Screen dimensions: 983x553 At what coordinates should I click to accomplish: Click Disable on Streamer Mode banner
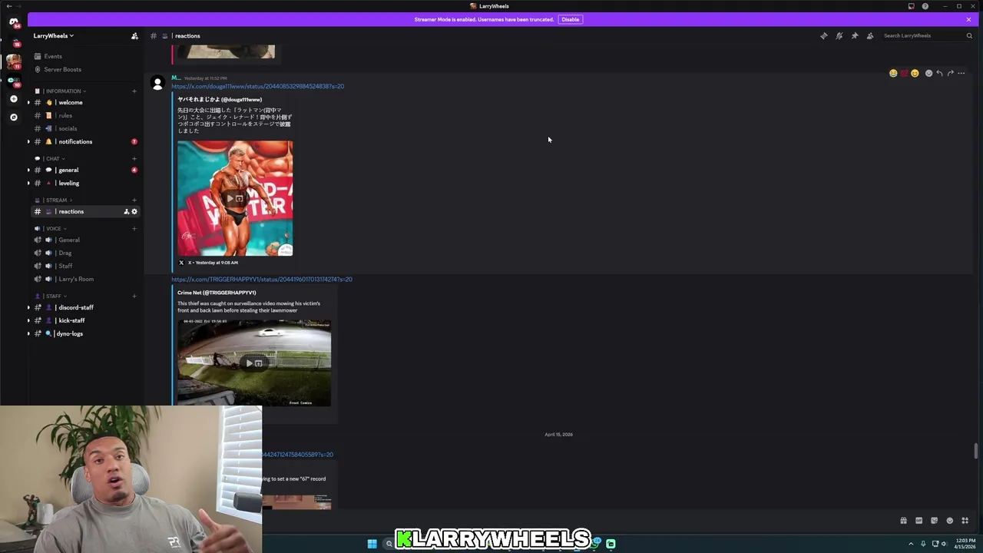pyautogui.click(x=570, y=19)
